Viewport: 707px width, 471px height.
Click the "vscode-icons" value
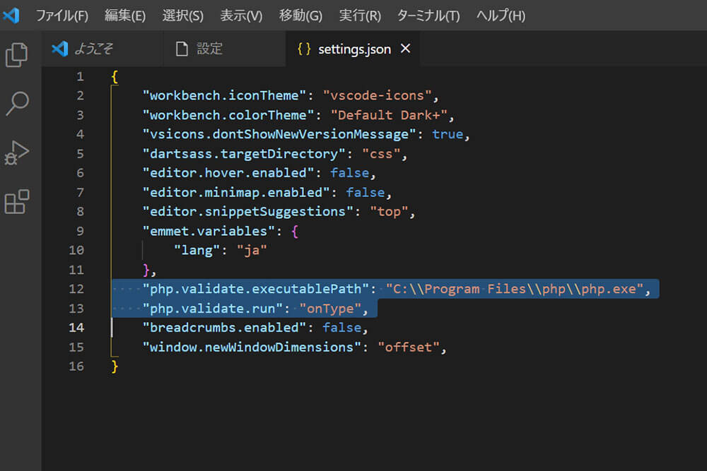[377, 95]
